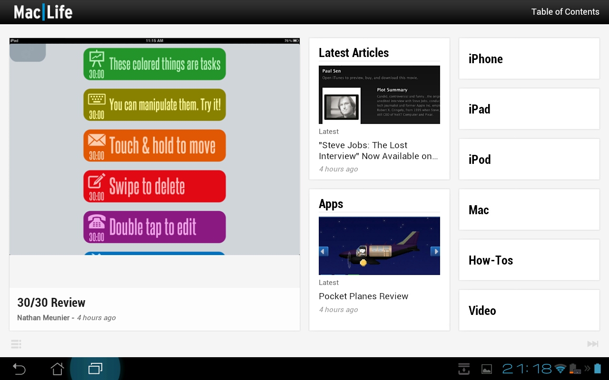Open the picture notification icon
Viewport: 609px width, 380px height.
pos(487,369)
